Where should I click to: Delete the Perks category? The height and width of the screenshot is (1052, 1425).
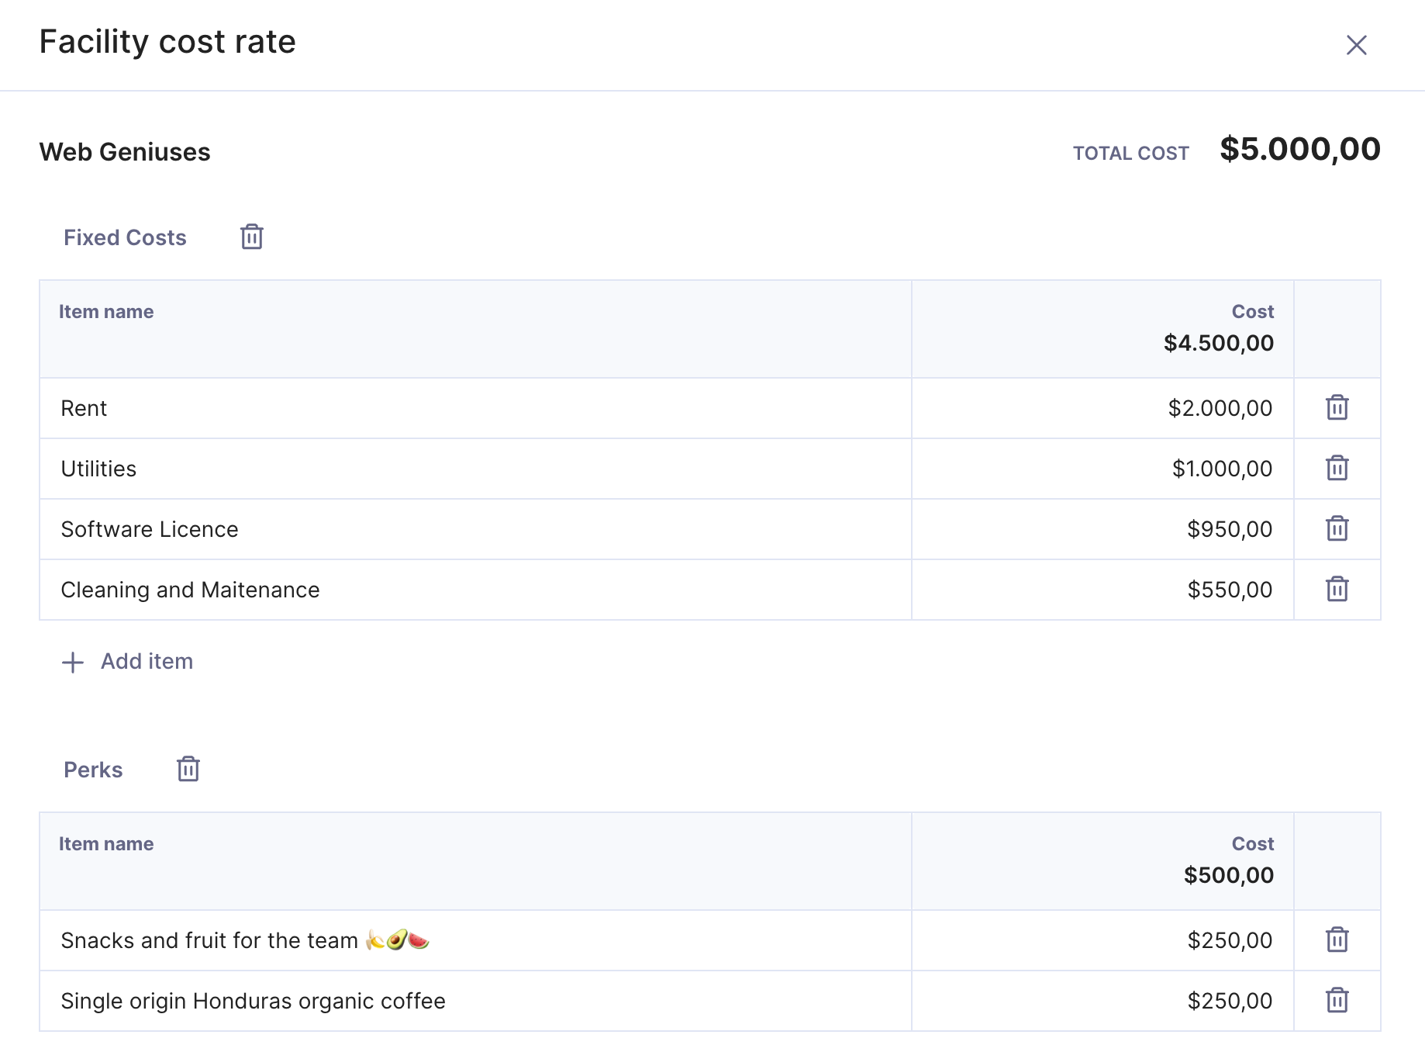[188, 769]
